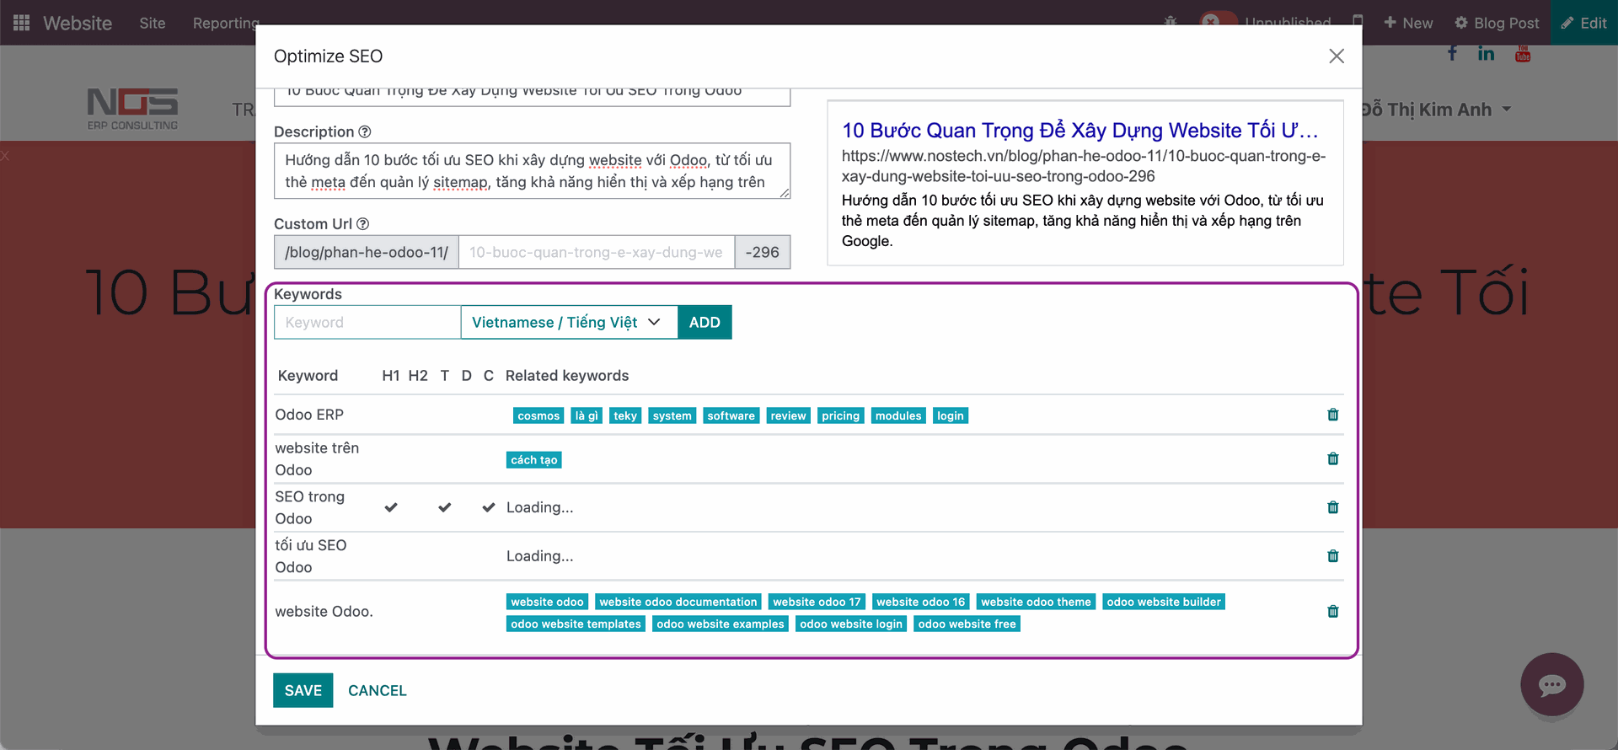Image resolution: width=1618 pixels, height=750 pixels.
Task: Open the live chat bubble
Action: [x=1551, y=684]
